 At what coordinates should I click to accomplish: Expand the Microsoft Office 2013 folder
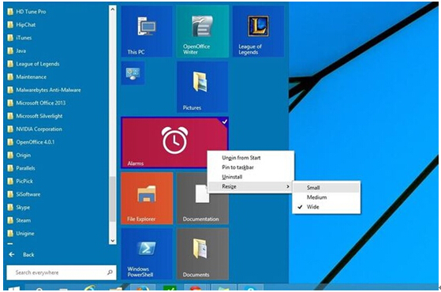coord(36,103)
